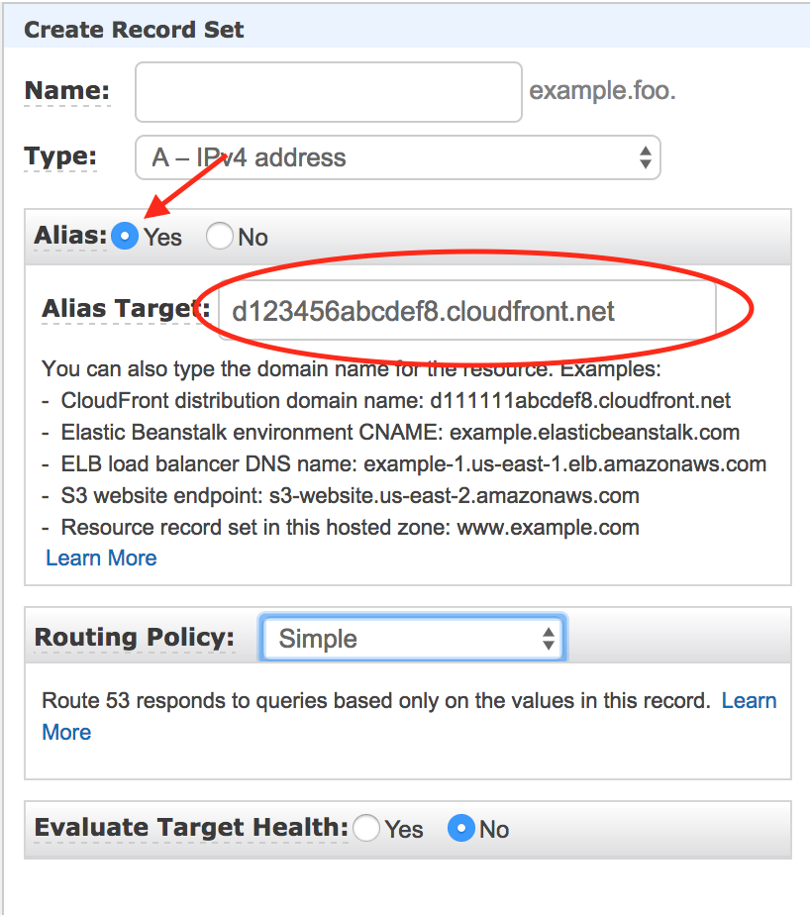Click the Alias label
810x915 pixels.
pos(70,236)
